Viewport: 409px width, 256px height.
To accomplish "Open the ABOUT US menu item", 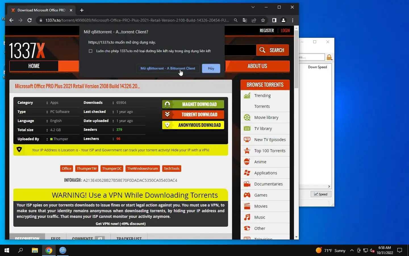I will pos(257,66).
